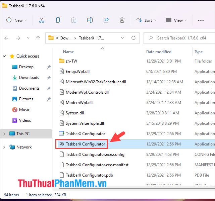Select Microsoft.Win32.TaskScheduler.dll file
This screenshot has width=215, height=201.
96,82
